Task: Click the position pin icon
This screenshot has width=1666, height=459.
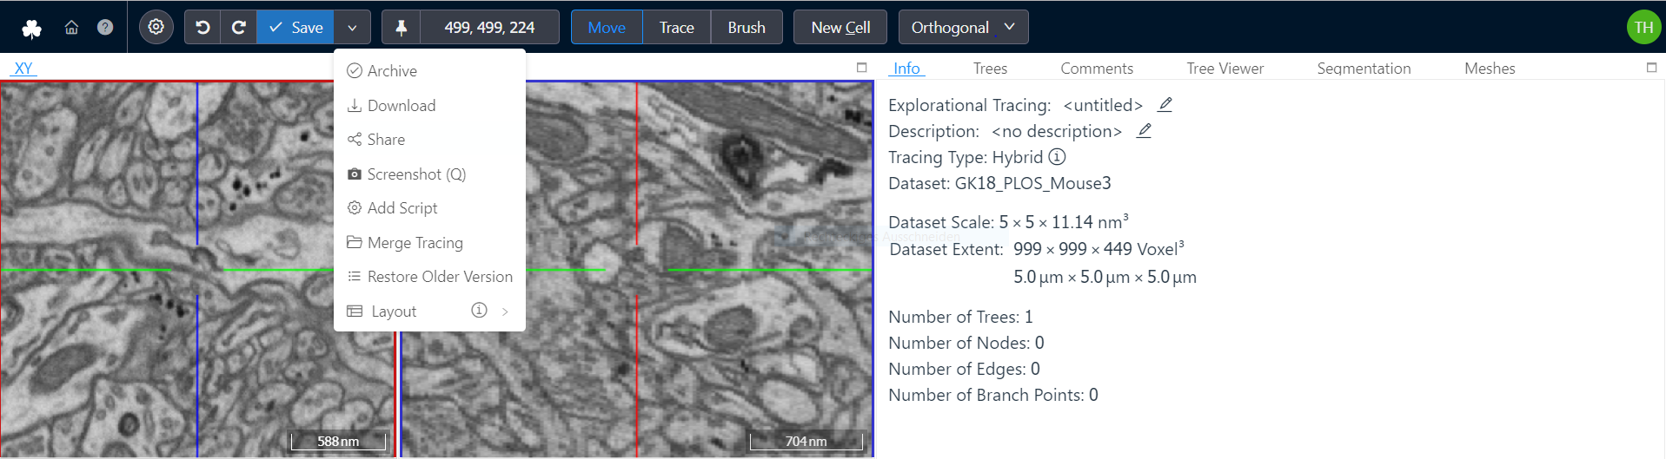Action: pos(401,27)
